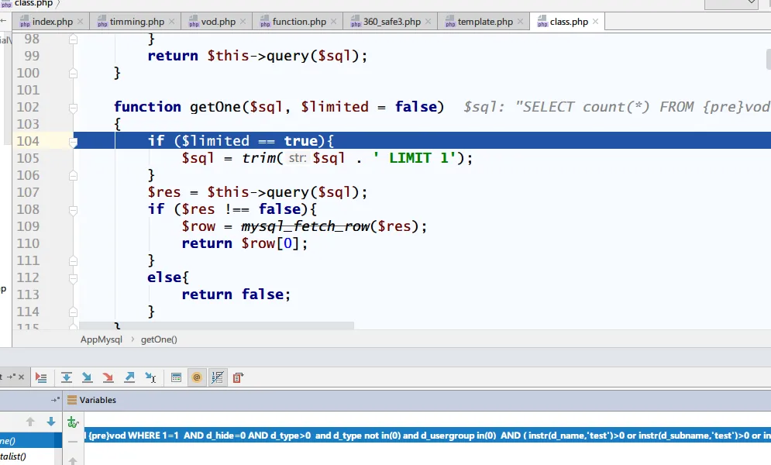Collapse the getOne function fold at line 102
This screenshot has height=465, width=771.
(x=74, y=108)
